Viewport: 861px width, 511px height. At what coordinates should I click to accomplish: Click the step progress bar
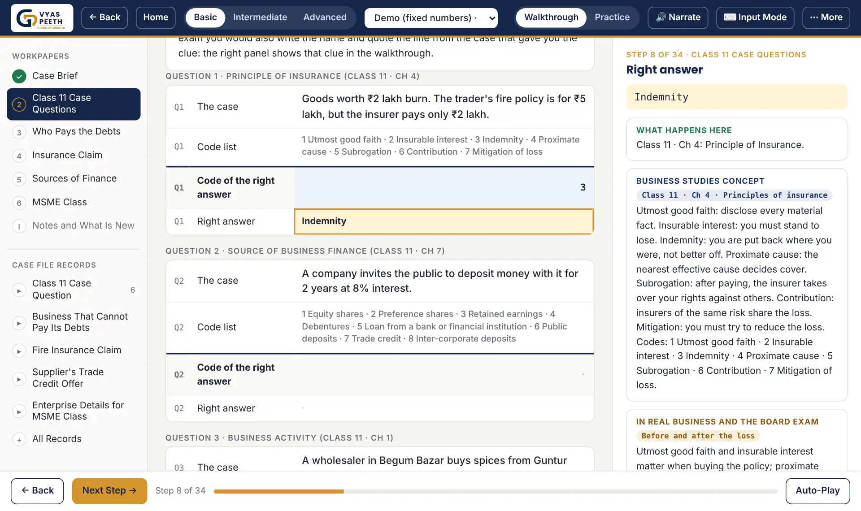496,492
